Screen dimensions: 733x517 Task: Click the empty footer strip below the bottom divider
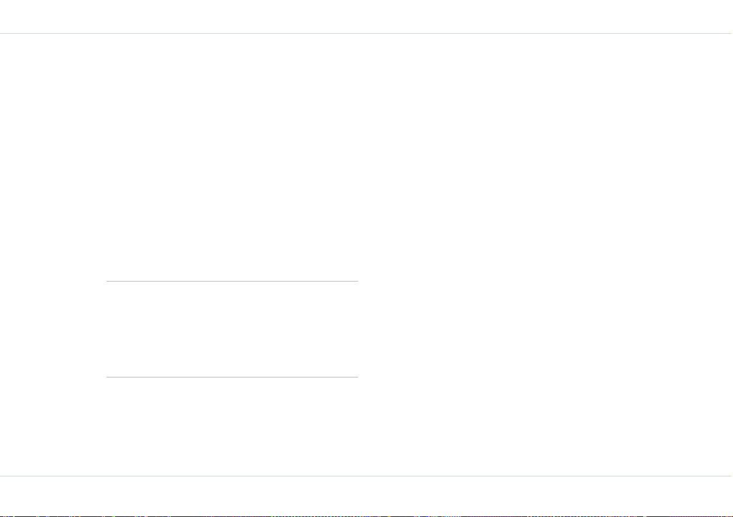coord(367,495)
